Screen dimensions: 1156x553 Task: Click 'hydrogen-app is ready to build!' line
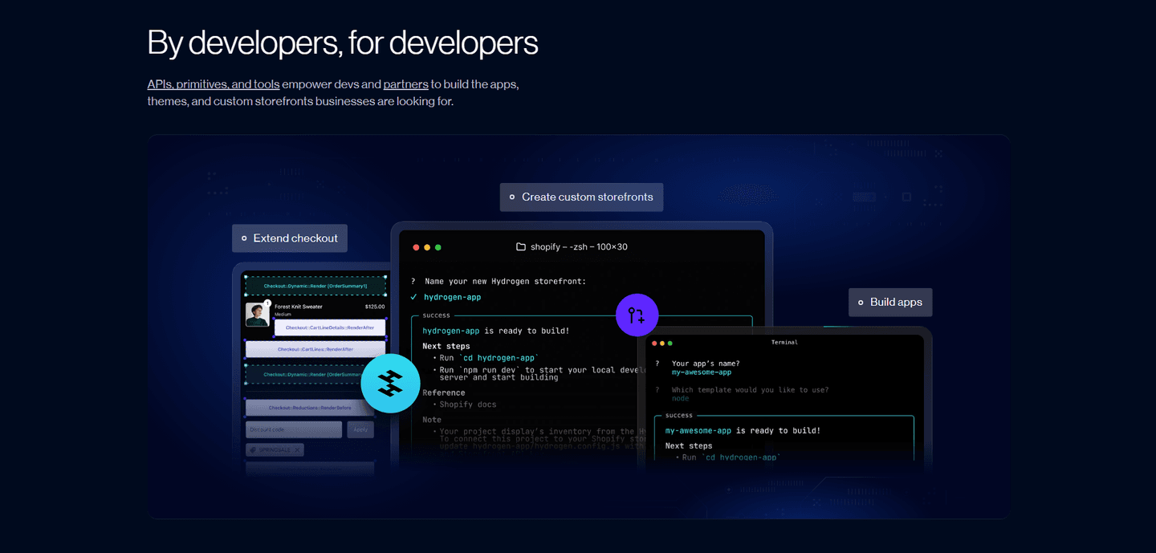pyautogui.click(x=496, y=331)
